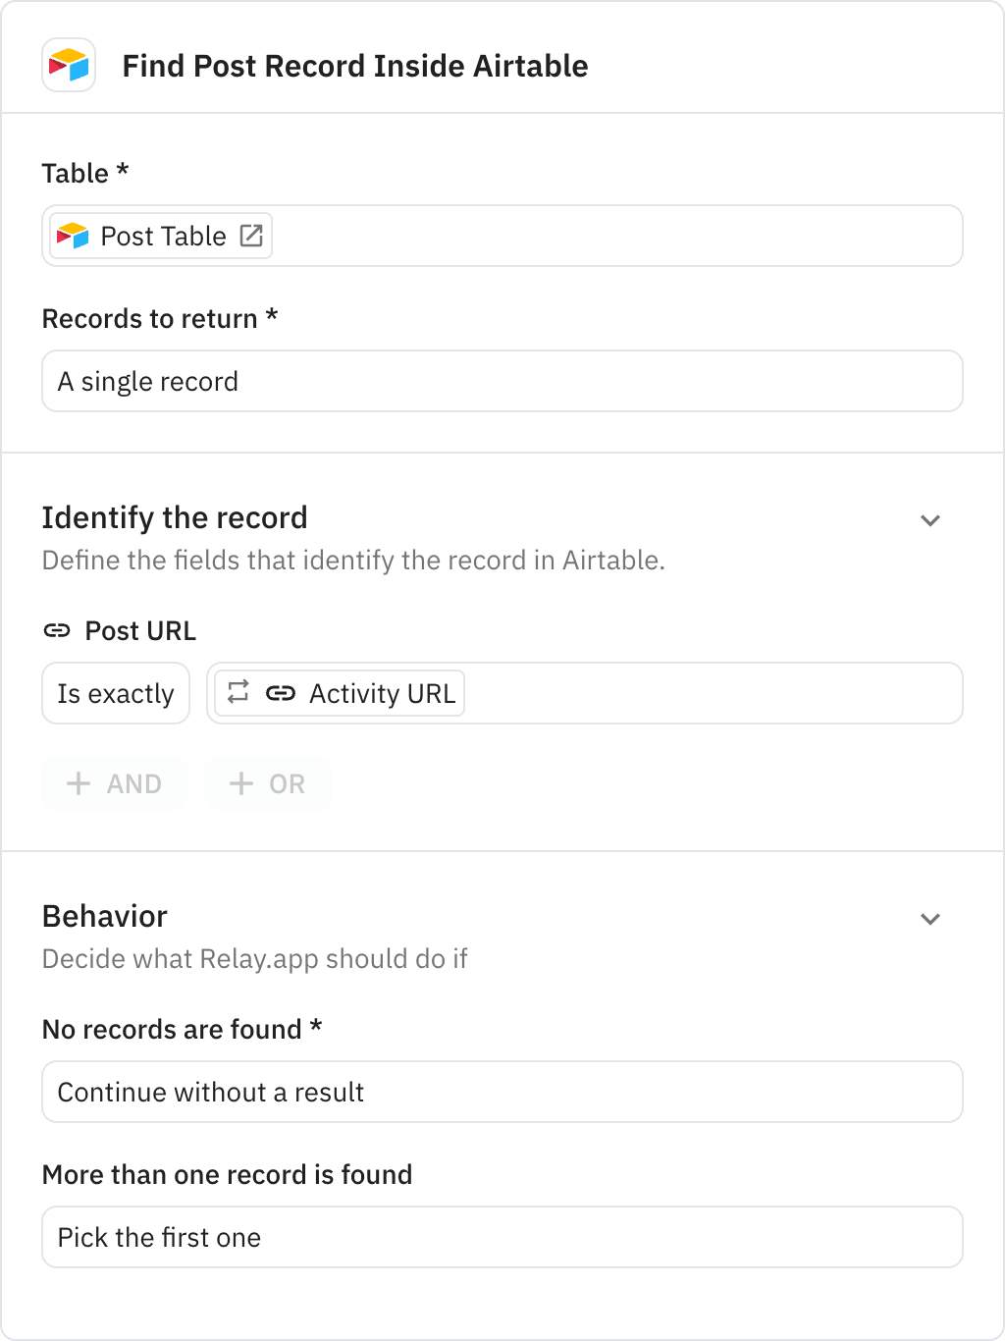Click the link icon beside the Post URL label
Viewport: 1005px width, 1341px height.
point(57,630)
